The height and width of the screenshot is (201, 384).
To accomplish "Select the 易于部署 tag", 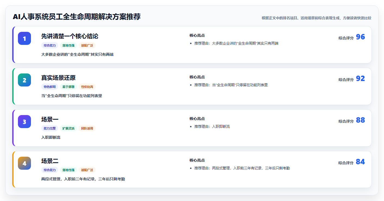I will (x=68, y=87).
